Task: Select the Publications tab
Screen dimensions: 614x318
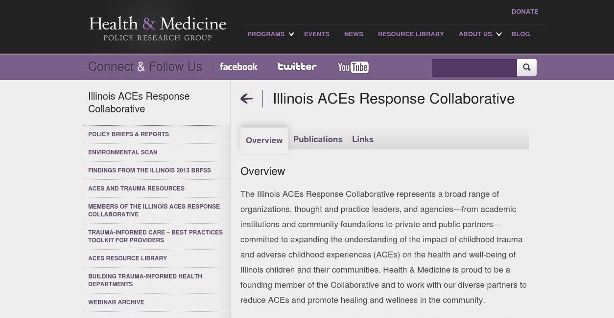Action: pos(318,140)
